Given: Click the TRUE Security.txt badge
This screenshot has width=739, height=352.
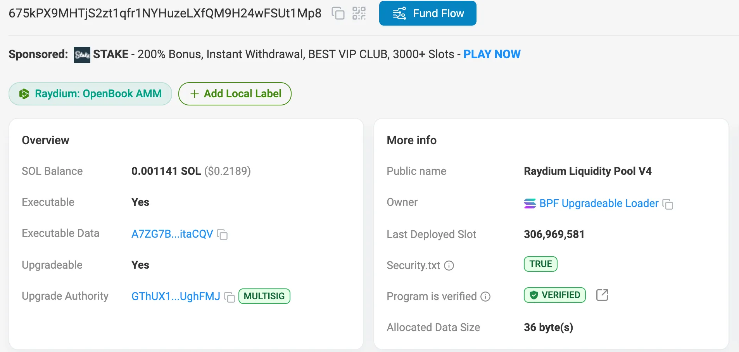Looking at the screenshot, I should coord(540,264).
